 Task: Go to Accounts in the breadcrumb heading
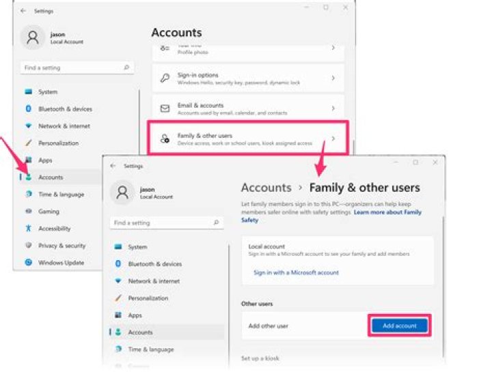coord(266,188)
